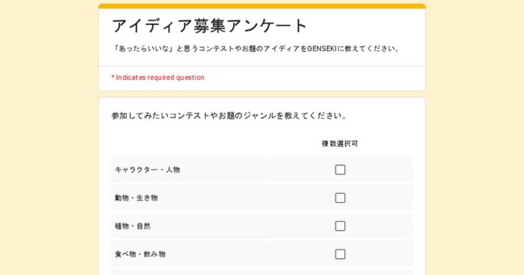Enable the 食べ物・飲み物 checkbox
This screenshot has width=524, height=275.
pyautogui.click(x=340, y=254)
